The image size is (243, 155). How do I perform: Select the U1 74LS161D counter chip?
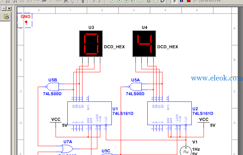[89, 113]
